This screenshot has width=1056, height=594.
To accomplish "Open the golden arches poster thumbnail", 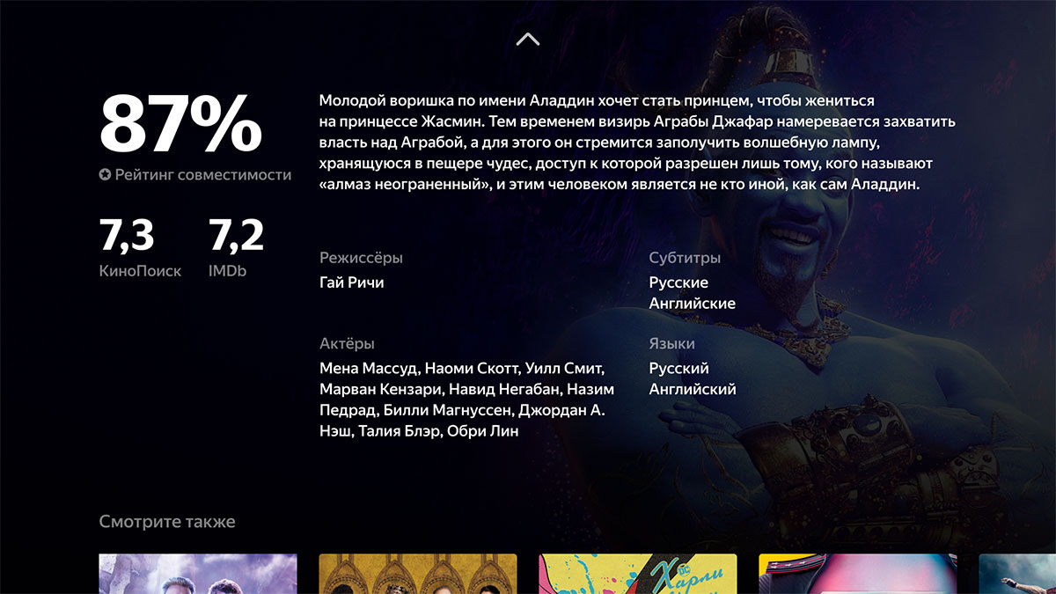I will click(418, 574).
